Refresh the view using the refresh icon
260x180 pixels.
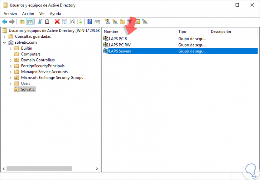[x=72, y=22]
